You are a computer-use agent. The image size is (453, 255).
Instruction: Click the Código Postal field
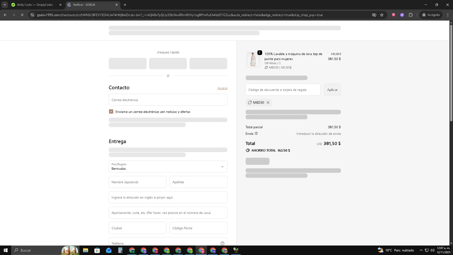198,228
